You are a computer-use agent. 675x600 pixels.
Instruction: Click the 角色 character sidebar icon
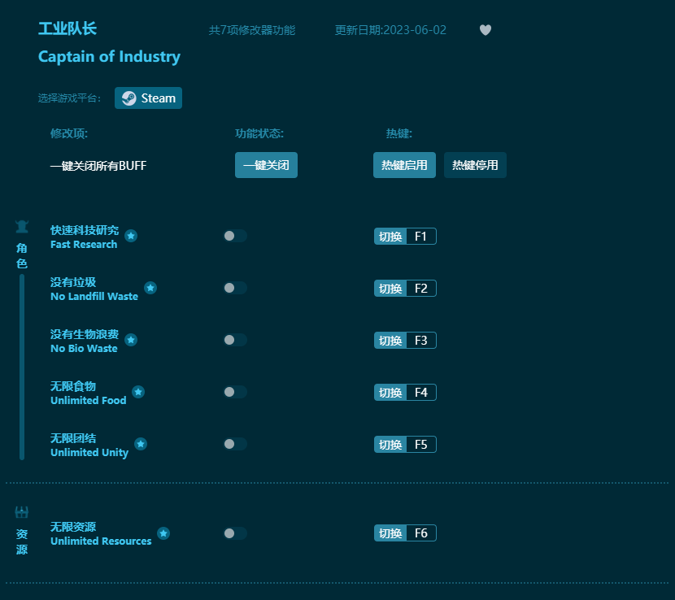tap(22, 226)
